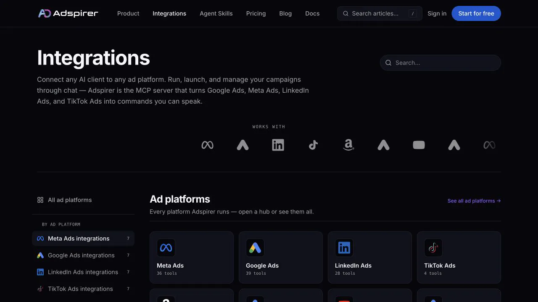Viewport: 538px width, 302px height.
Task: Open Agent Skills in the top navigation
Action: 216,13
